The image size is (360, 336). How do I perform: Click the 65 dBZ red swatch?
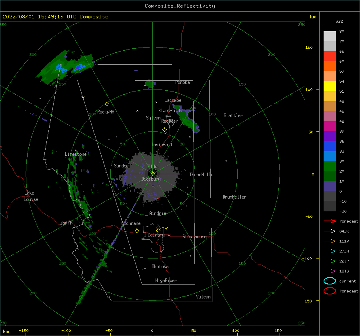pyautogui.click(x=330, y=56)
